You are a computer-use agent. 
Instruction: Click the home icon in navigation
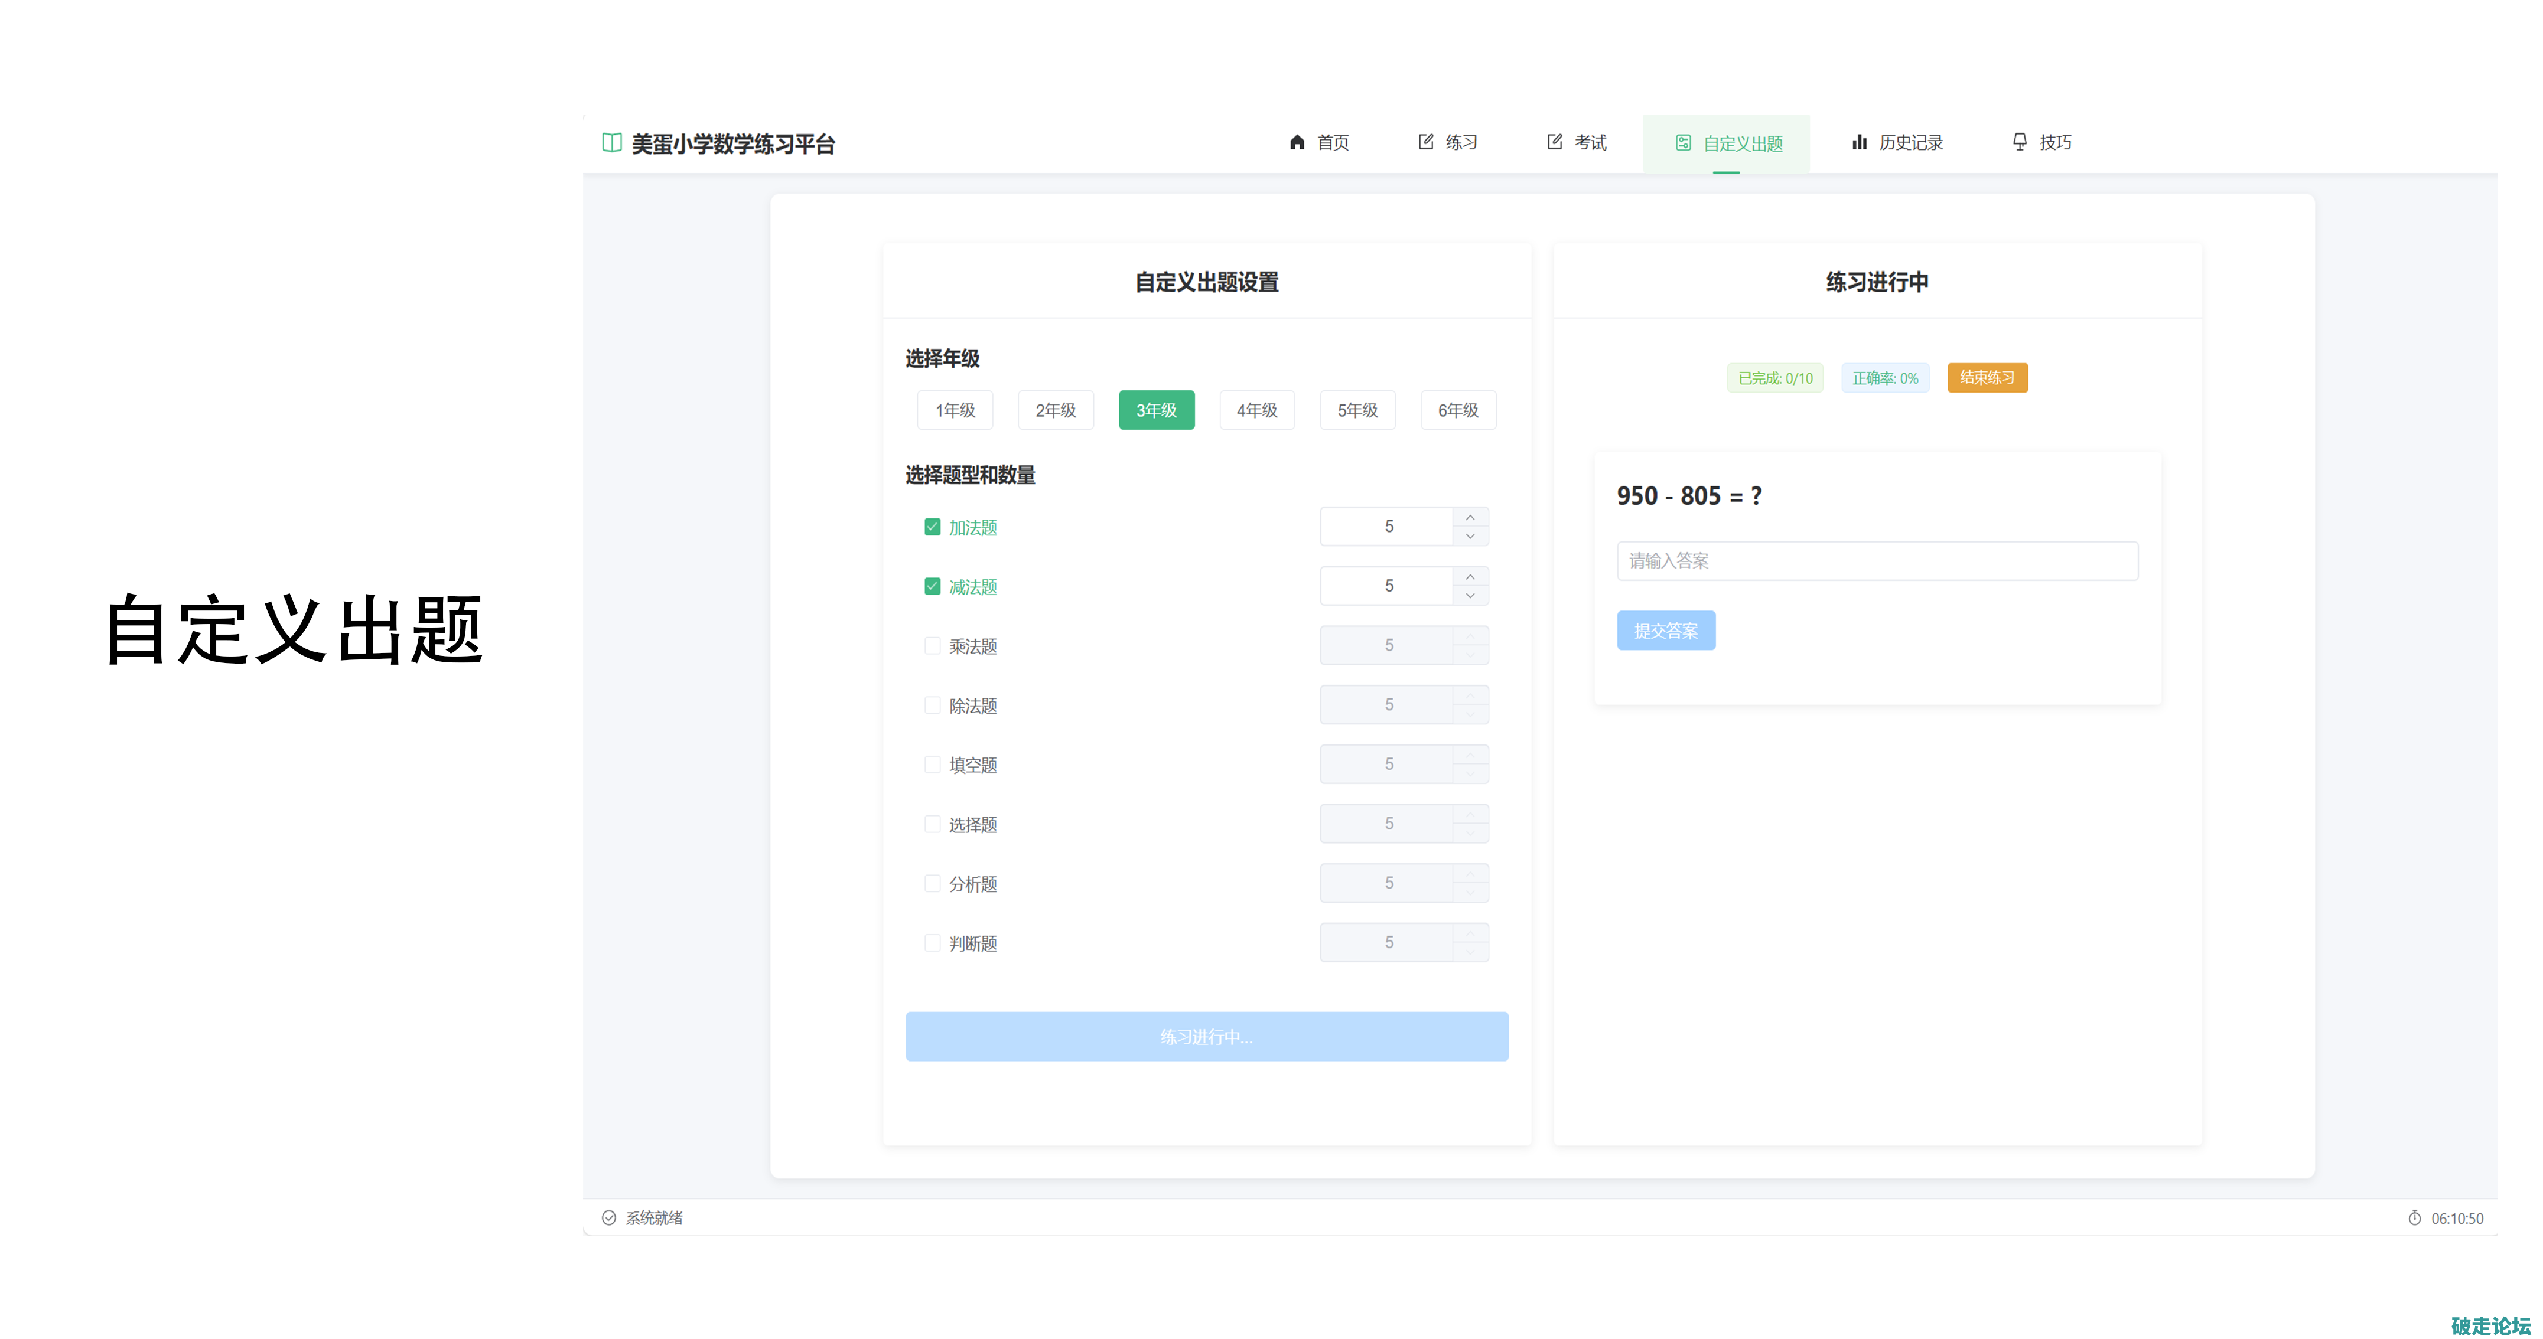tap(1296, 143)
